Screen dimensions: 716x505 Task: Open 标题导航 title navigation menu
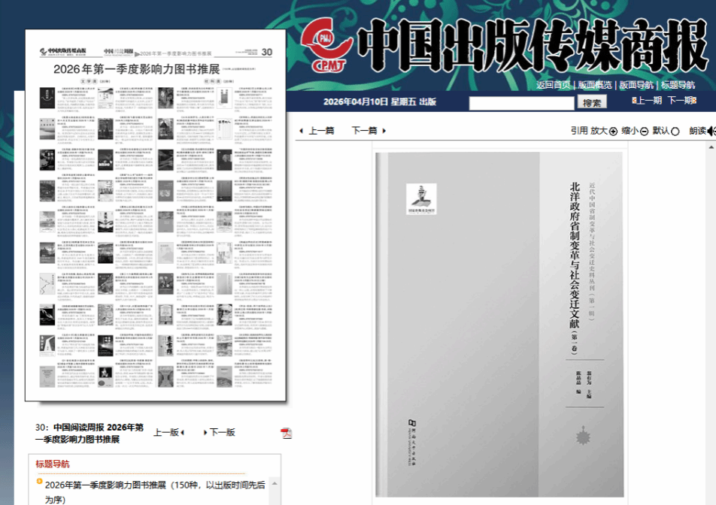pyautogui.click(x=678, y=85)
